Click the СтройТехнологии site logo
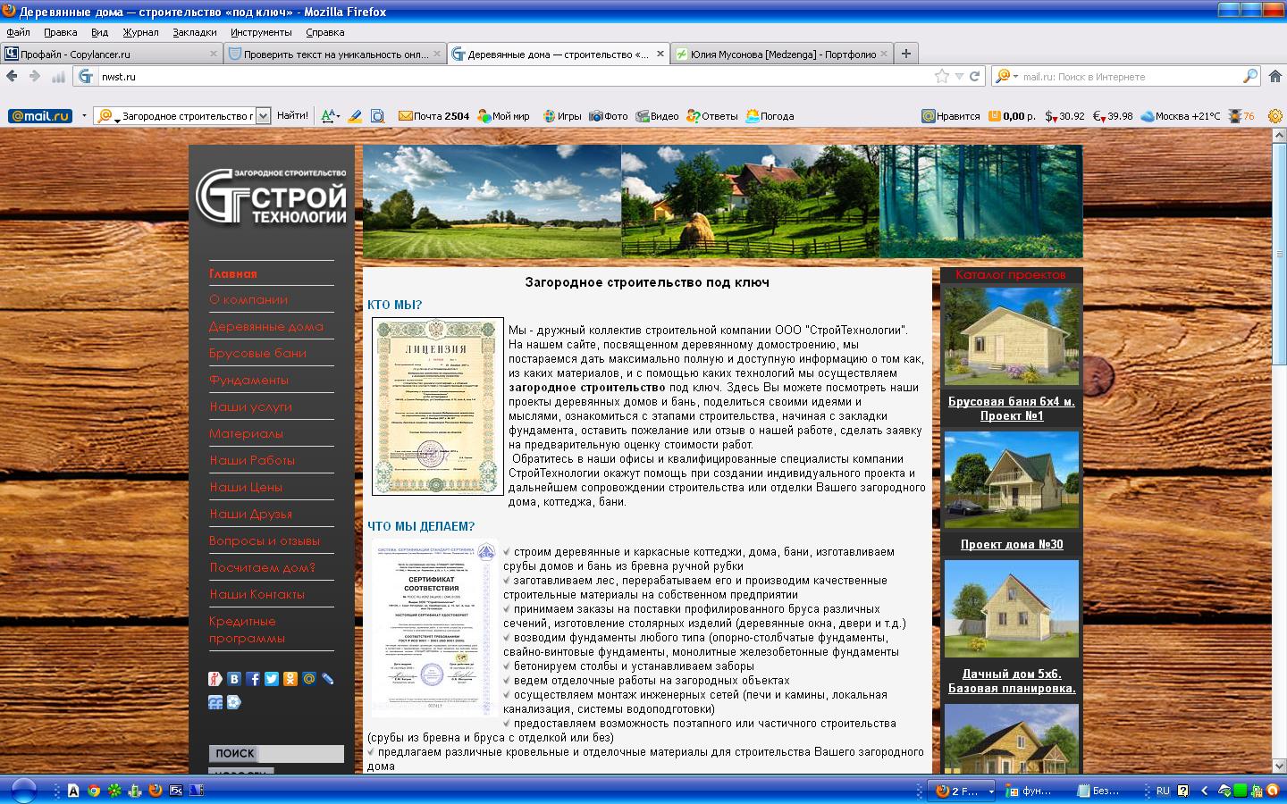The height and width of the screenshot is (804, 1287). (271, 196)
